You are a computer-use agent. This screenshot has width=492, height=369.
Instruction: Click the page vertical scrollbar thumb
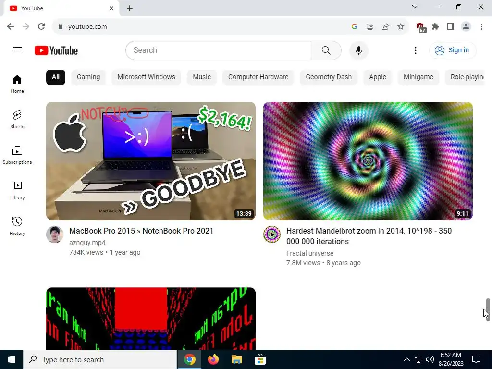[x=488, y=310]
